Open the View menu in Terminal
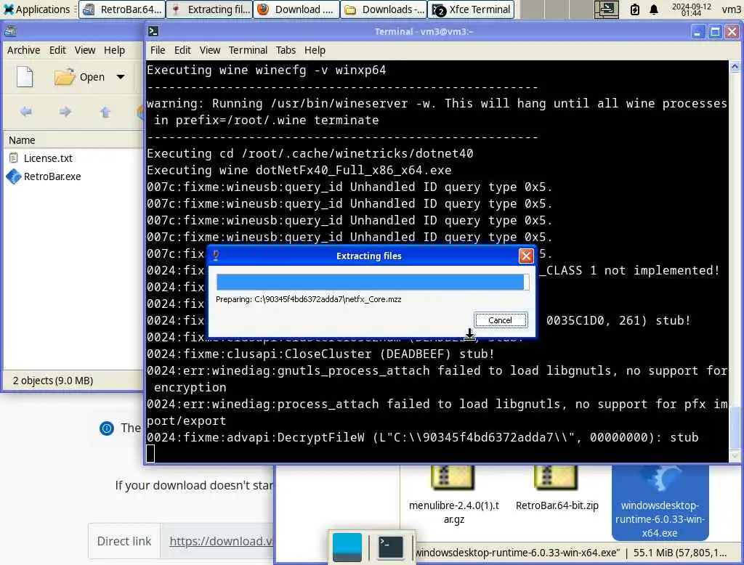The image size is (744, 565). (x=210, y=50)
